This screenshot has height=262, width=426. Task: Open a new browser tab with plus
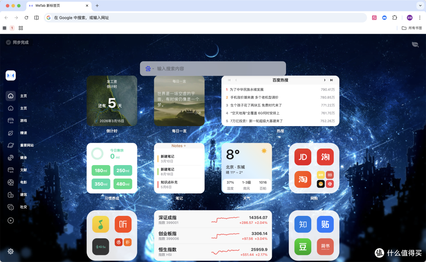97,6
